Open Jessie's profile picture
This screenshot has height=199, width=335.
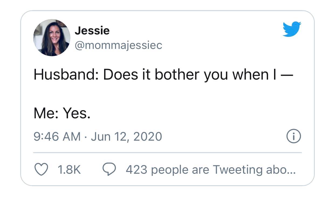(x=52, y=38)
